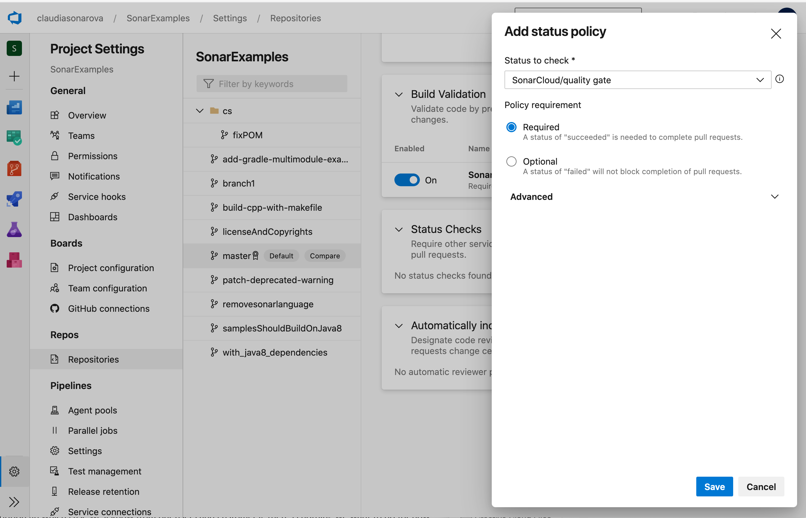Click the Test management icon
The height and width of the screenshot is (518, 806).
coord(54,471)
